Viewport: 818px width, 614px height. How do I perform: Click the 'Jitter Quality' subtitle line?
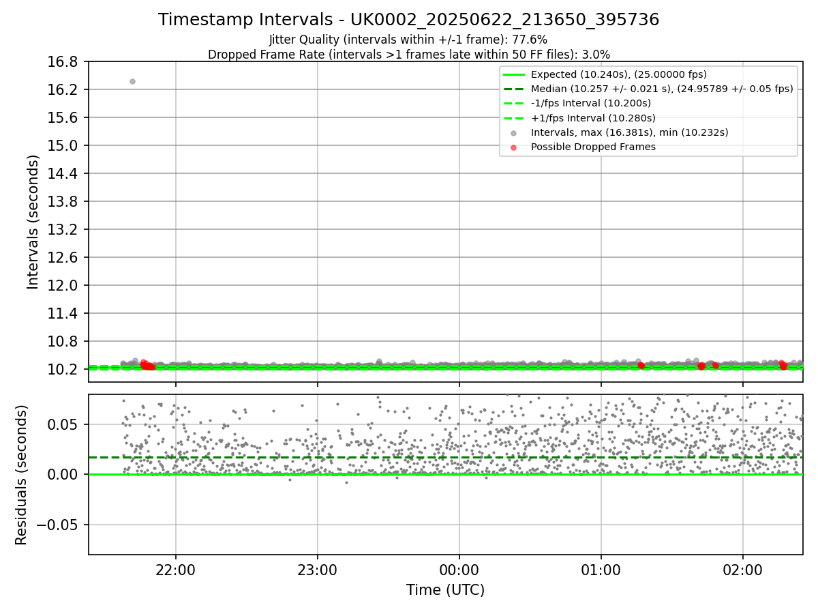[x=408, y=40]
